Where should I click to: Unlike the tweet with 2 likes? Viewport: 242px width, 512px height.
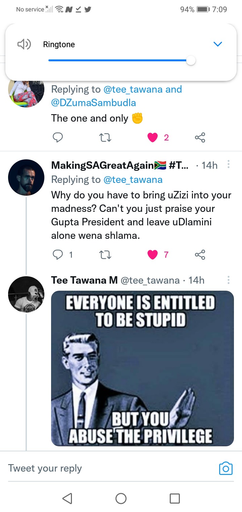pyautogui.click(x=153, y=137)
